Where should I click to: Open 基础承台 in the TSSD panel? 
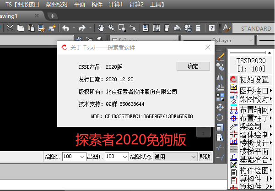[254, 159]
